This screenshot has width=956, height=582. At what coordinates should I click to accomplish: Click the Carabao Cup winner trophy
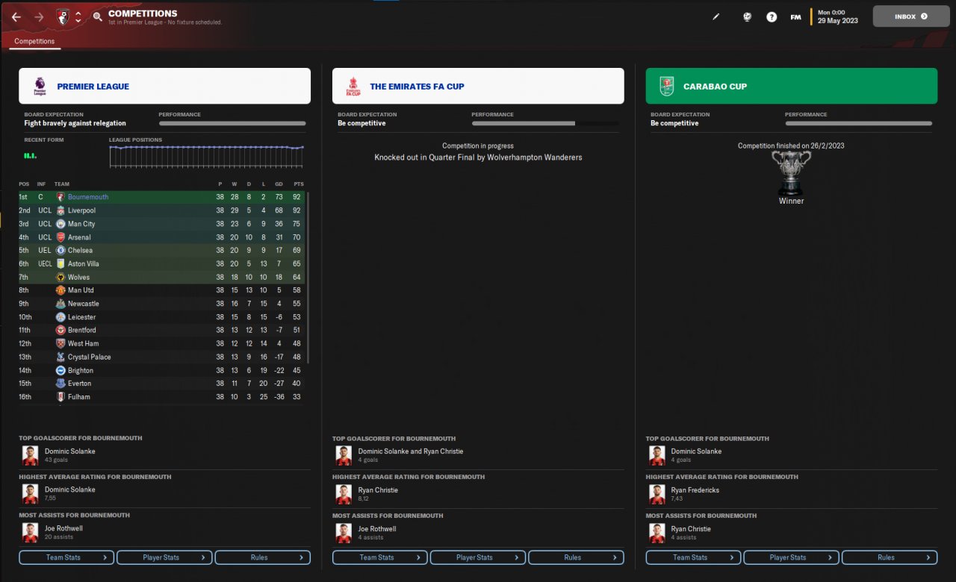click(792, 173)
